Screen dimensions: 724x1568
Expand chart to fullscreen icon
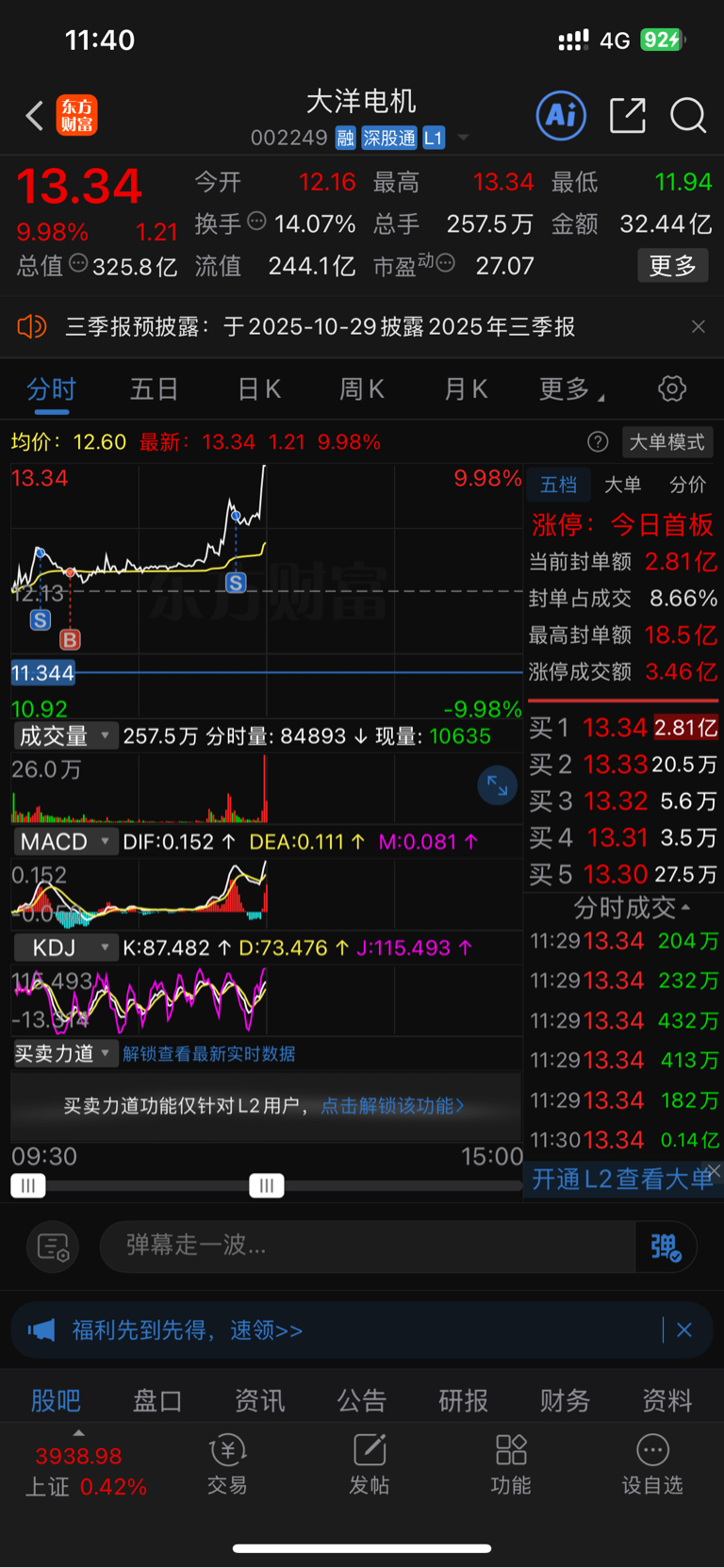point(497,785)
